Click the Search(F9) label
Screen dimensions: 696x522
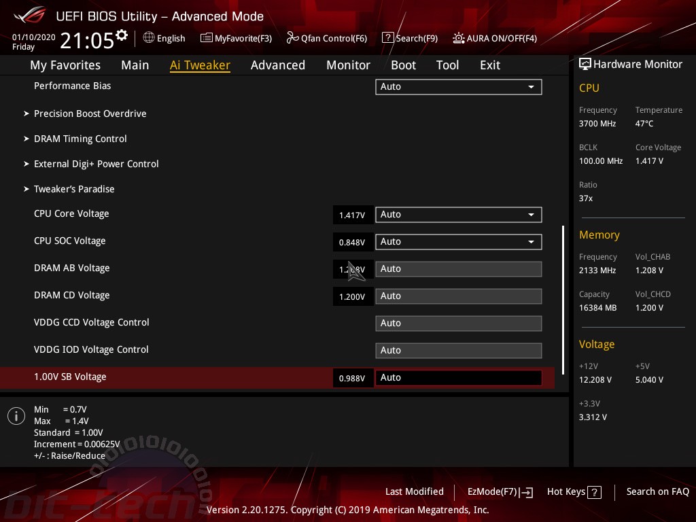[x=417, y=39]
